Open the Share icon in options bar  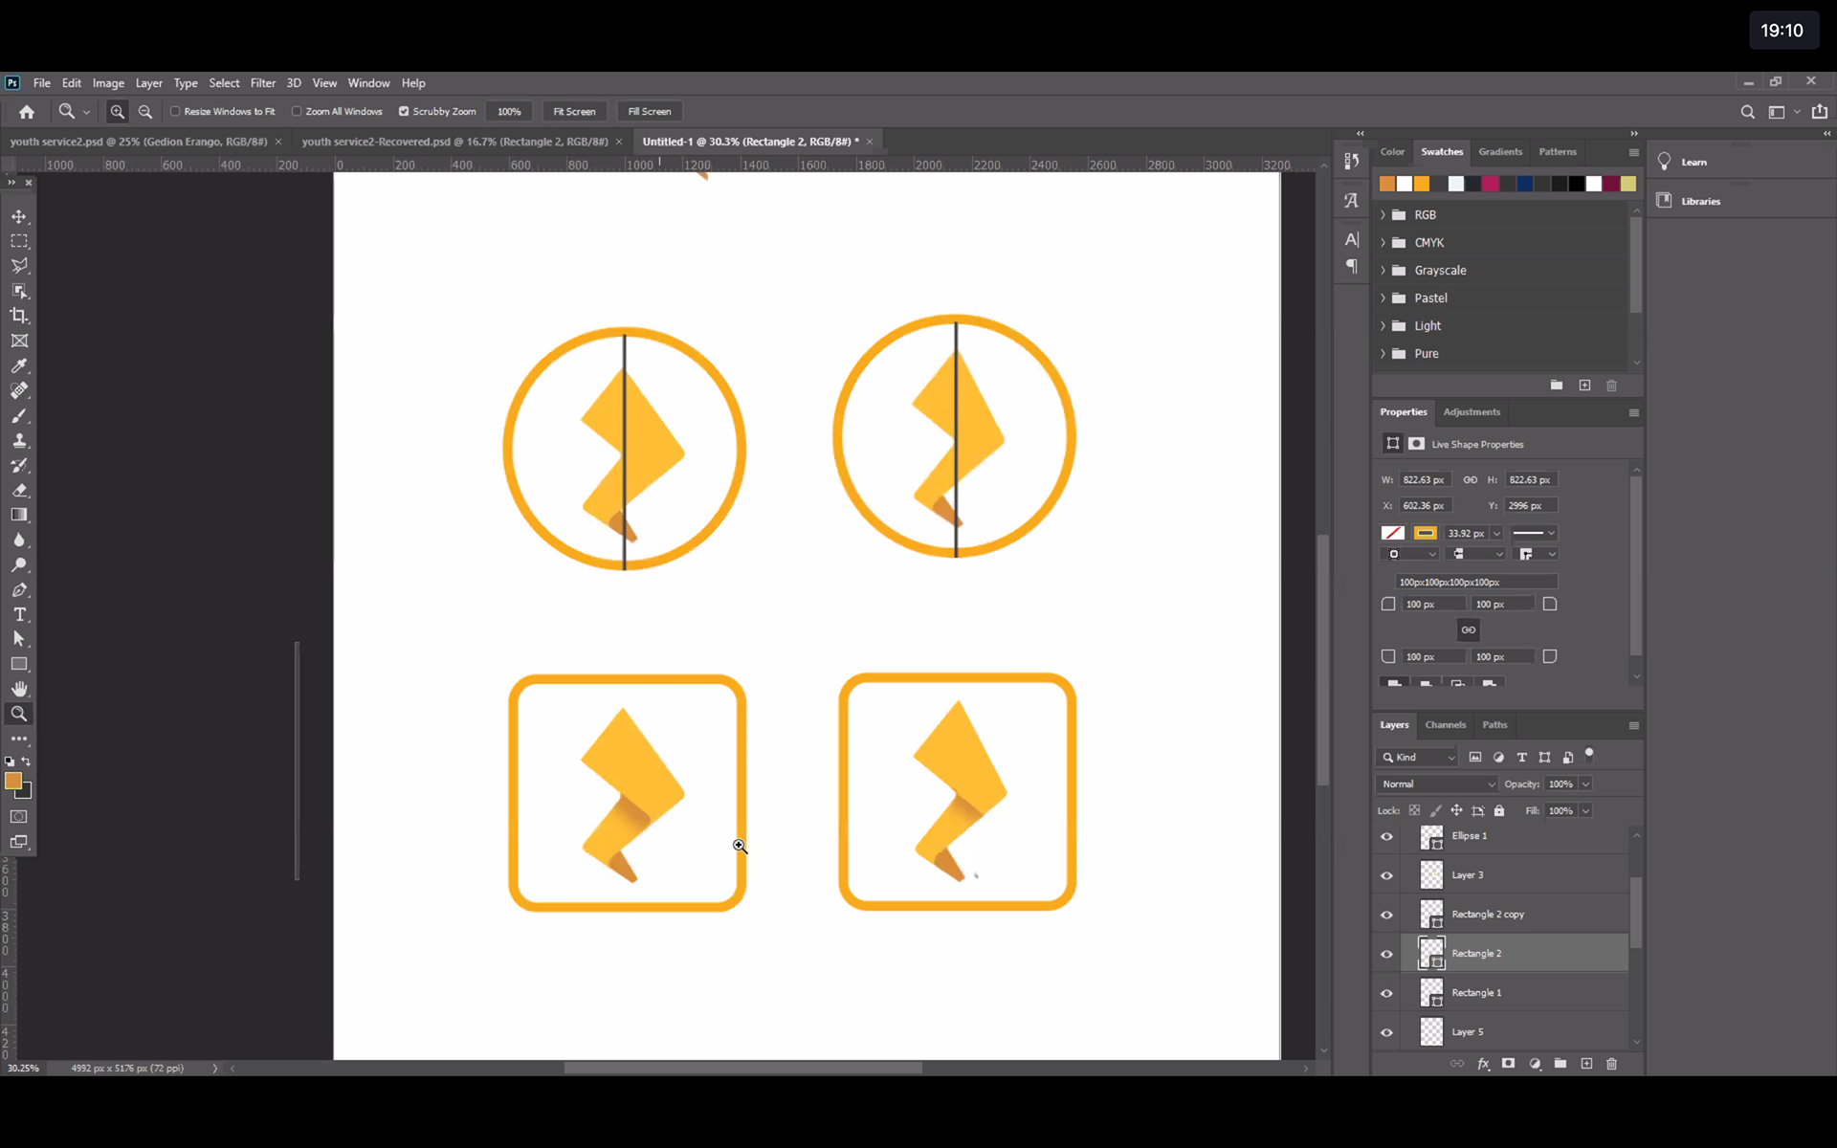pyautogui.click(x=1819, y=112)
